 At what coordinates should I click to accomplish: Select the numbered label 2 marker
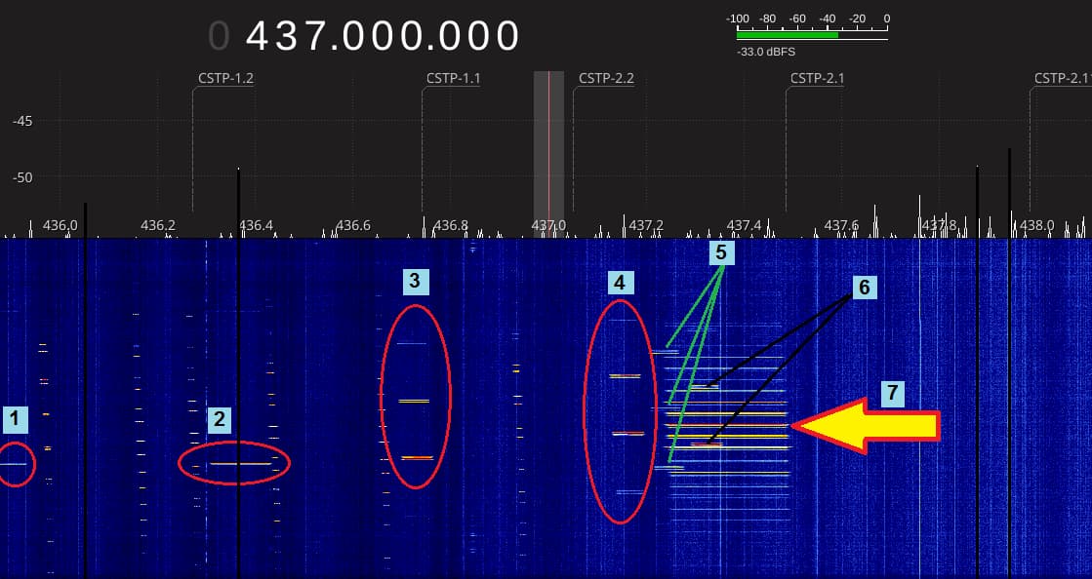click(x=220, y=420)
